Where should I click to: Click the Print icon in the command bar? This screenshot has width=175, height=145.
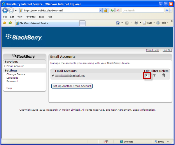136,23
